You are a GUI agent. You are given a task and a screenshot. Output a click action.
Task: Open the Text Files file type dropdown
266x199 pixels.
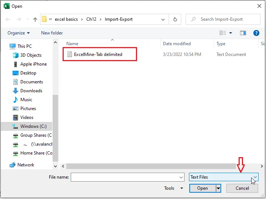click(x=224, y=177)
